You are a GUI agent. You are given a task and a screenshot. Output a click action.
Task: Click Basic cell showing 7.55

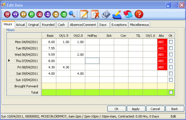(49, 48)
